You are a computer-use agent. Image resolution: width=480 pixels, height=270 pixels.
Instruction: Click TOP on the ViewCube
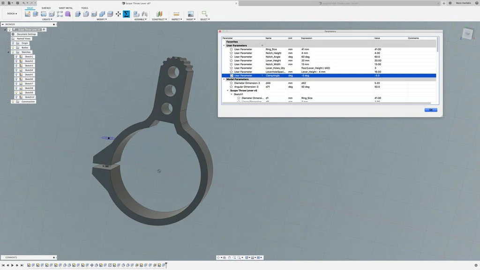click(x=467, y=34)
